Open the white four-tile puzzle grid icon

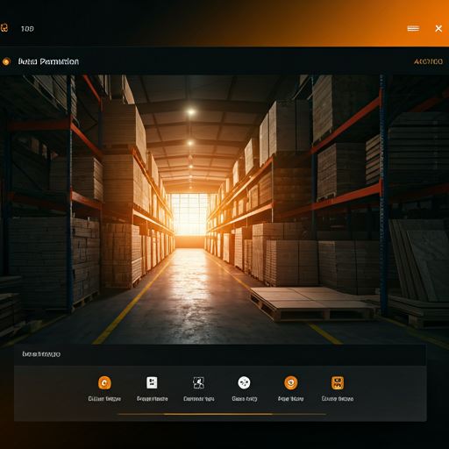[198, 382]
